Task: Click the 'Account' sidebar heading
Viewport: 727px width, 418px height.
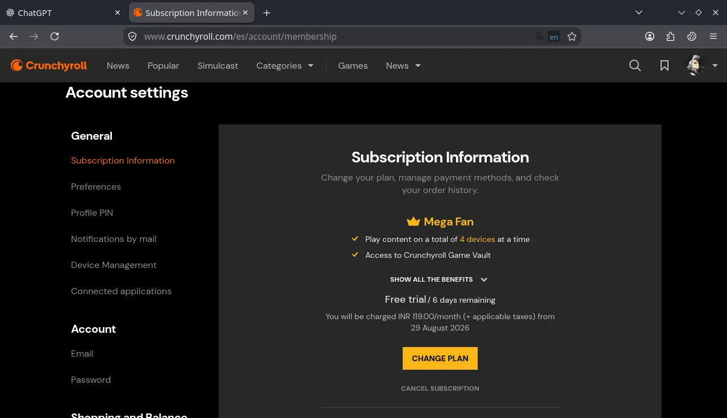Action: point(93,329)
